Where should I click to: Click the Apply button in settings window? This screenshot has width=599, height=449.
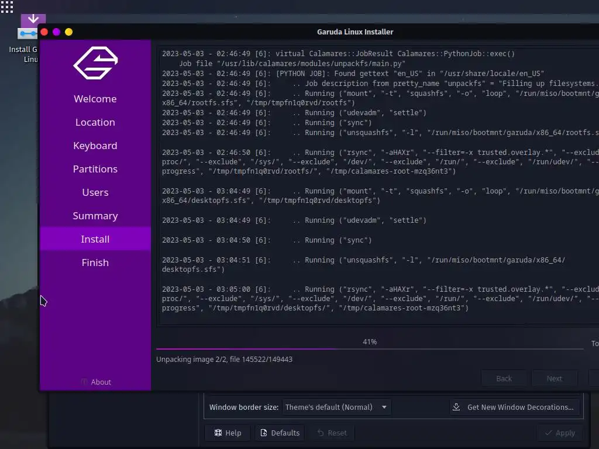pos(560,433)
